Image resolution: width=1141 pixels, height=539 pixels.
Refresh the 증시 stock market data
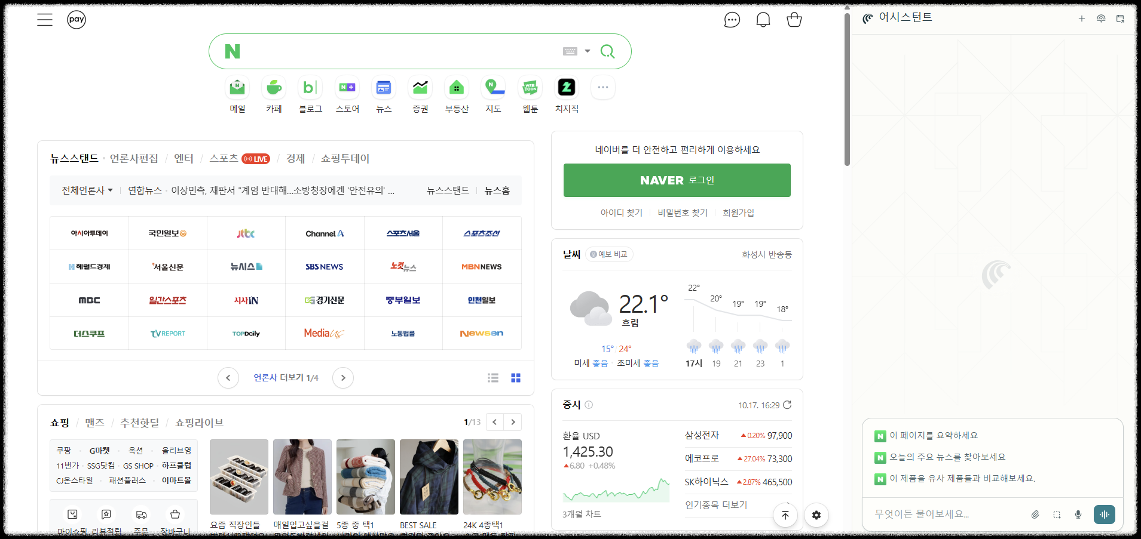(x=788, y=405)
